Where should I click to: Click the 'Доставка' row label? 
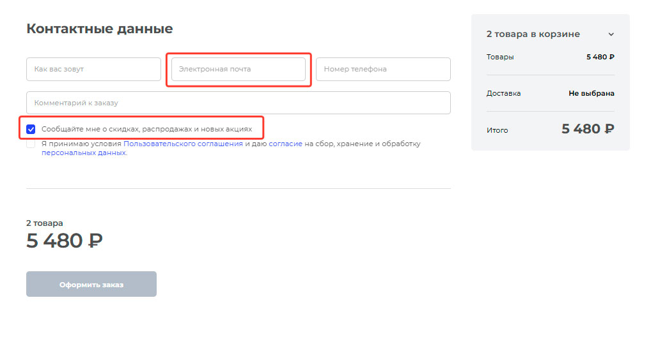pos(504,93)
